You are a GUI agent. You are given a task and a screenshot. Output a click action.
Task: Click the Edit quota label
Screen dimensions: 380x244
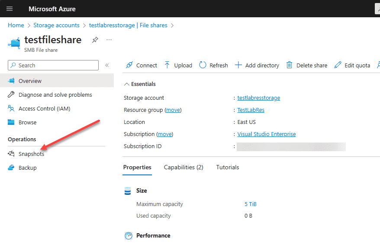(357, 65)
